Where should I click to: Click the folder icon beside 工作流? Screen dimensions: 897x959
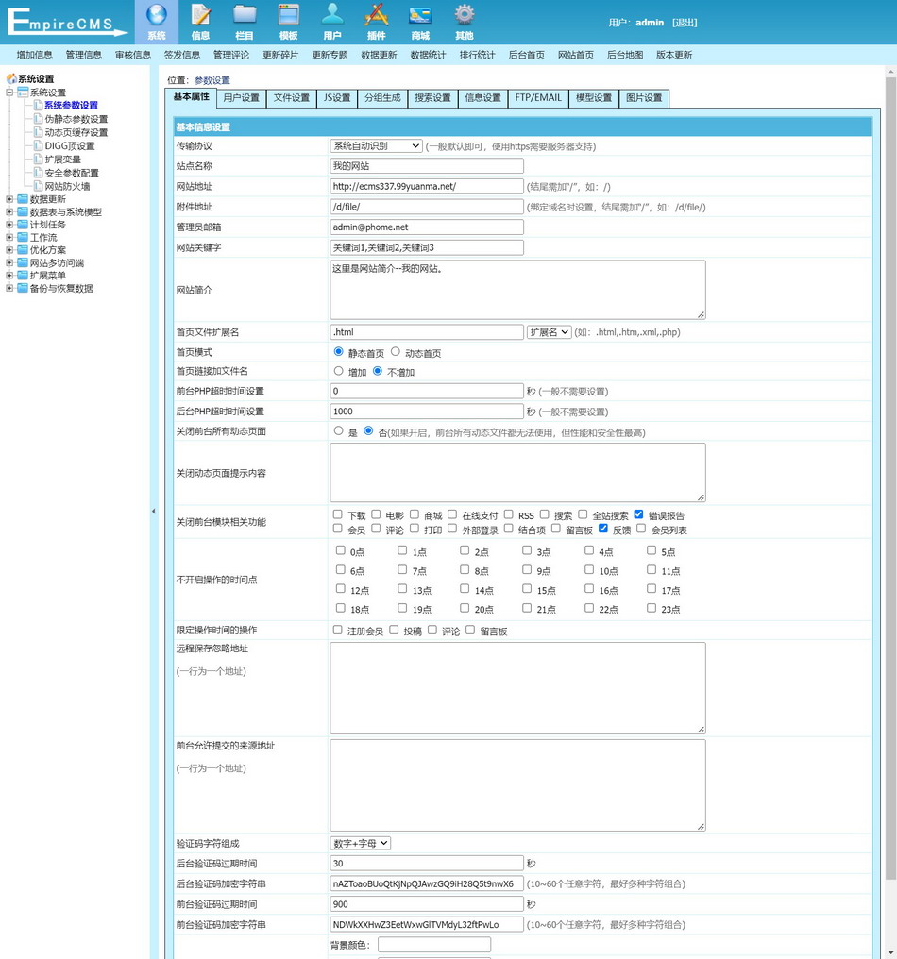[x=23, y=237]
